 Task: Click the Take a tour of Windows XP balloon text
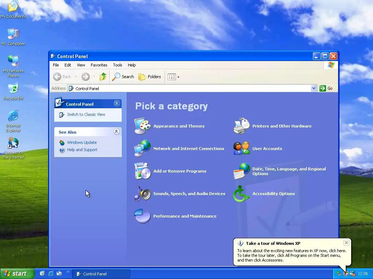(273, 243)
